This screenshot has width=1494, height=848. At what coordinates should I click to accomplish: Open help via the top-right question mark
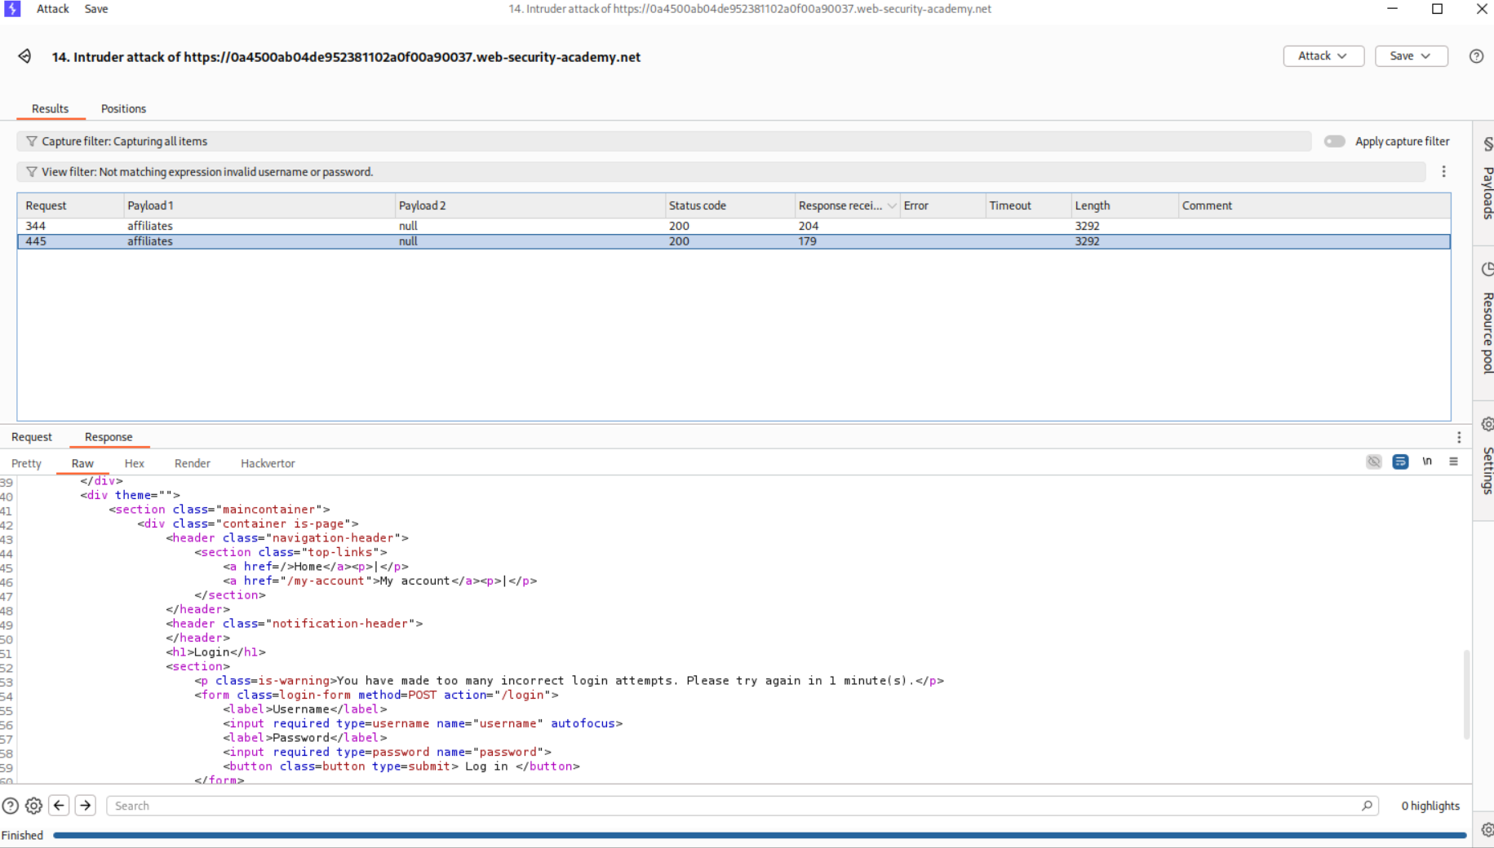pyautogui.click(x=1476, y=56)
